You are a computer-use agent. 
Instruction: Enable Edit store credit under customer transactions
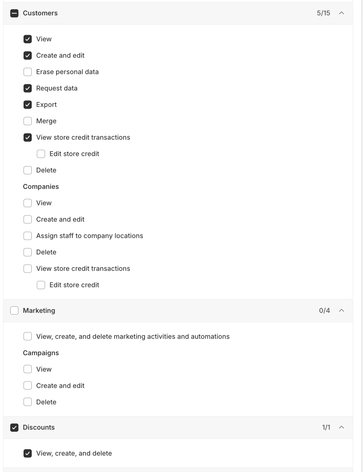pos(41,154)
